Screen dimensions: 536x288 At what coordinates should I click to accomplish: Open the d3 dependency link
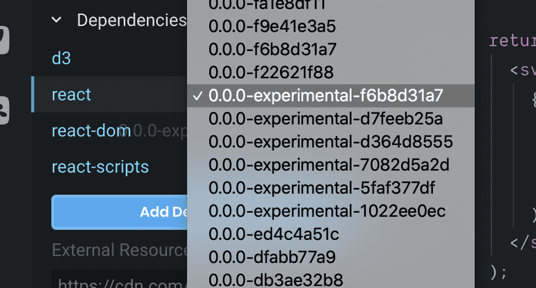tap(61, 58)
